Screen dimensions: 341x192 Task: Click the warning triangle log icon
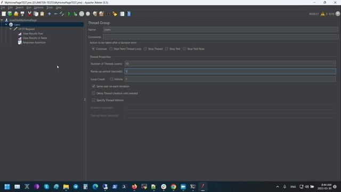coord(323,14)
